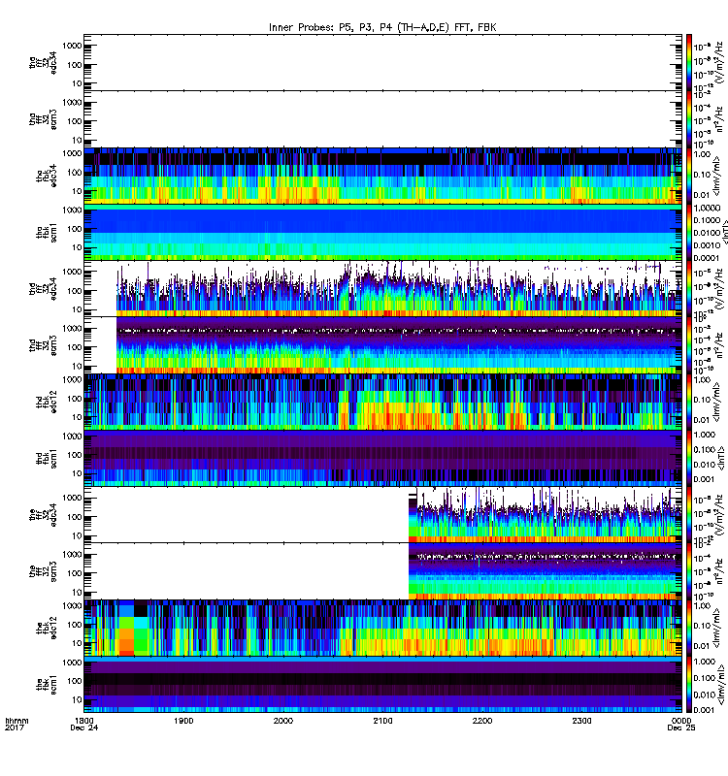Choose the color bar of the fff edc34
Image resolution: width=728 pixels, height=776 pixels.
[689, 515]
